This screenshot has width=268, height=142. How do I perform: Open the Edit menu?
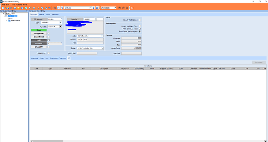click(x=8, y=5)
